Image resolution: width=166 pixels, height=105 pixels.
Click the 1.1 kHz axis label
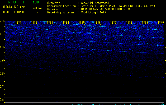tap(2, 34)
